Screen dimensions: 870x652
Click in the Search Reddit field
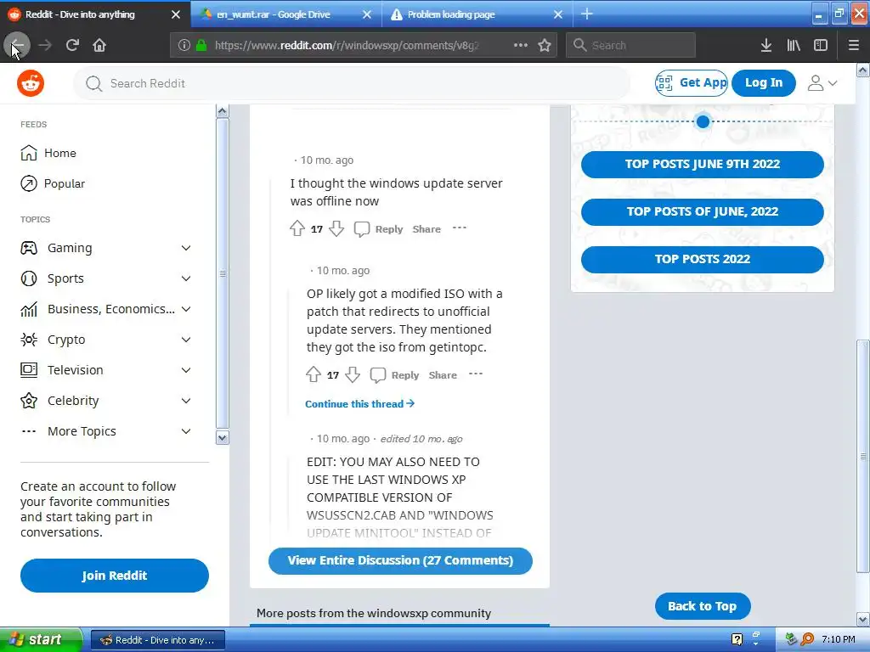352,83
